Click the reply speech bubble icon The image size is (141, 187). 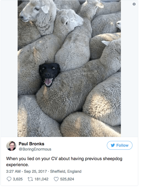coord(9,179)
